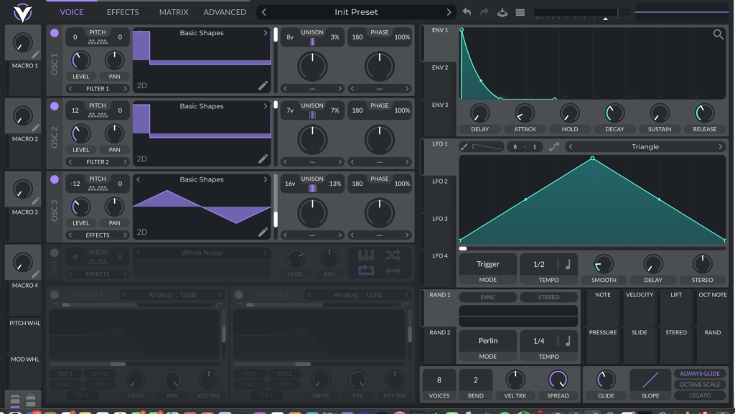Click the undo arrow in top bar
Image resolution: width=735 pixels, height=414 pixels.
(467, 12)
